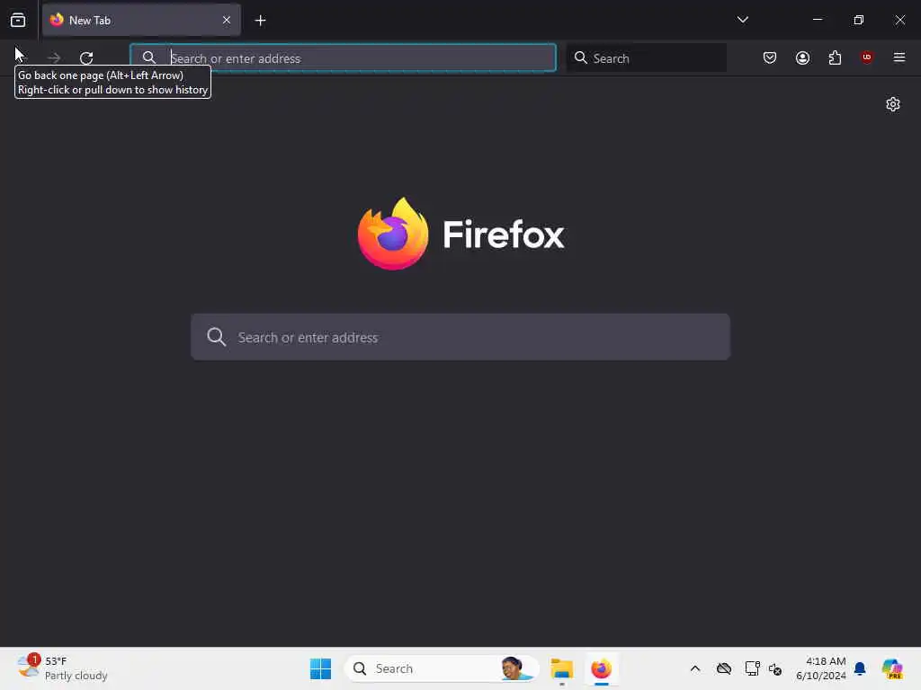Open the Windows Start menu
The image size is (921, 690).
point(321,668)
